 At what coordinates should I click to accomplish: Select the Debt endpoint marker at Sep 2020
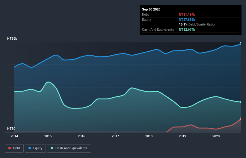pyautogui.click(x=241, y=119)
